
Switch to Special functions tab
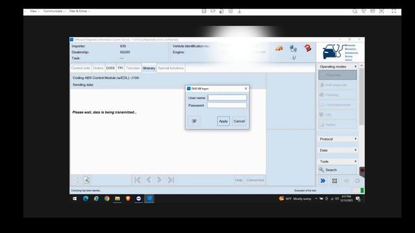pos(171,68)
